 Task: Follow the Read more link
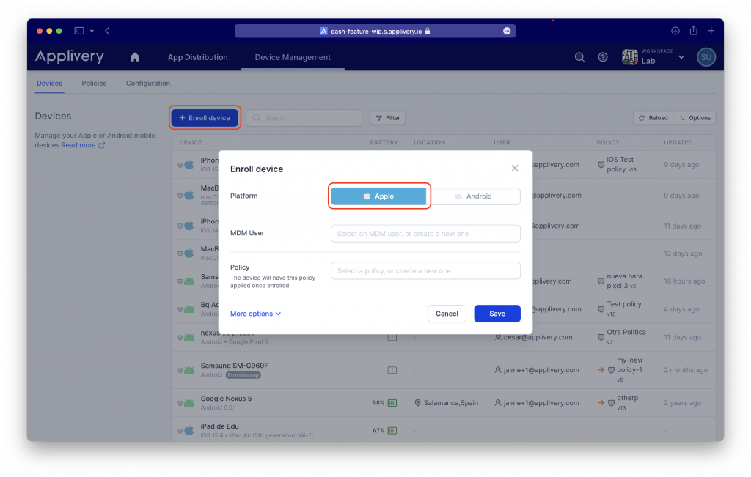[x=83, y=145]
